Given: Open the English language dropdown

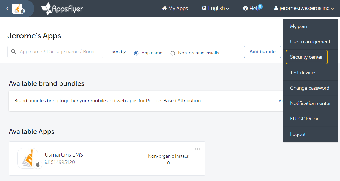Looking at the screenshot, I should 216,9.
